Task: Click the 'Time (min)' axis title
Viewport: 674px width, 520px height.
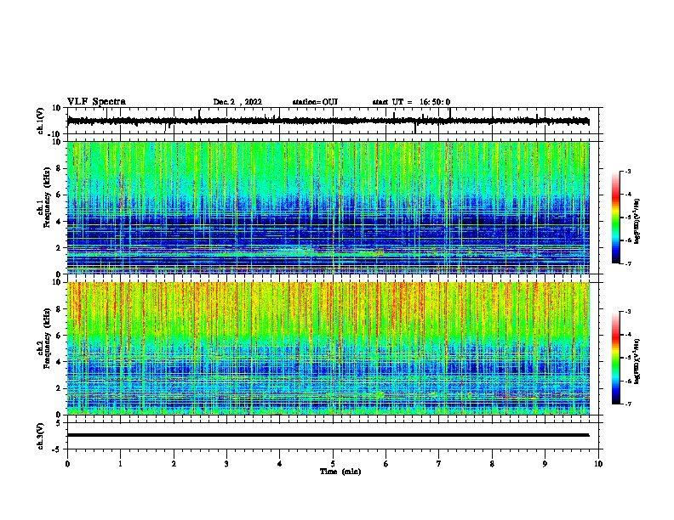Action: click(340, 472)
